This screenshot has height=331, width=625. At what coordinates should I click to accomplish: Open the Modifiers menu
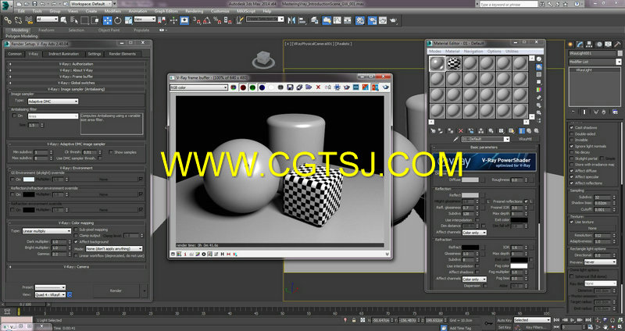pyautogui.click(x=112, y=11)
